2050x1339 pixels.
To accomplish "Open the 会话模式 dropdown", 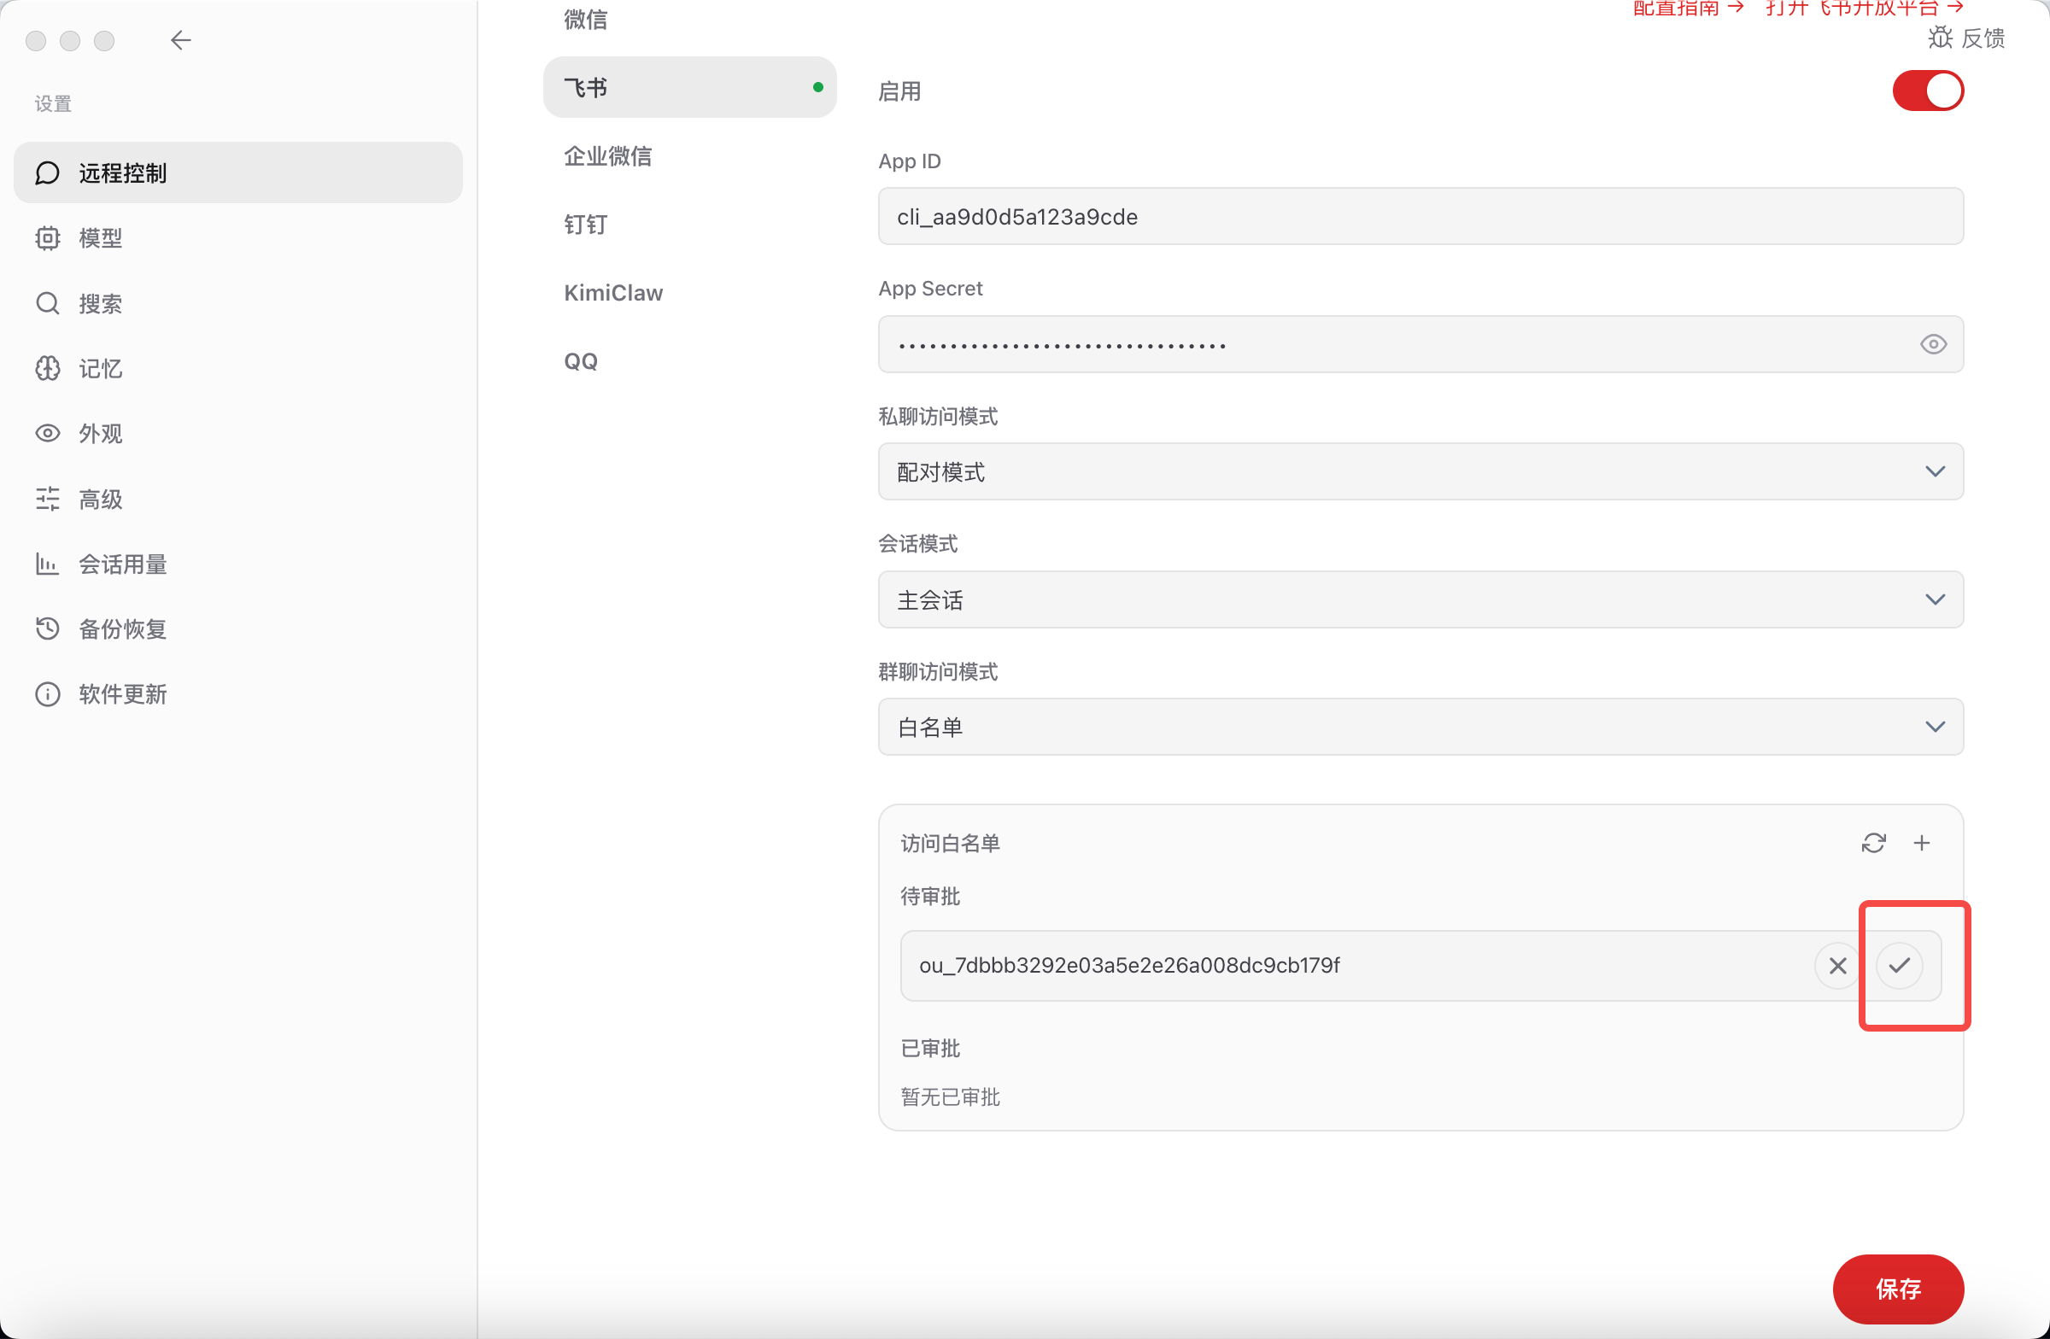I will pos(1420,599).
